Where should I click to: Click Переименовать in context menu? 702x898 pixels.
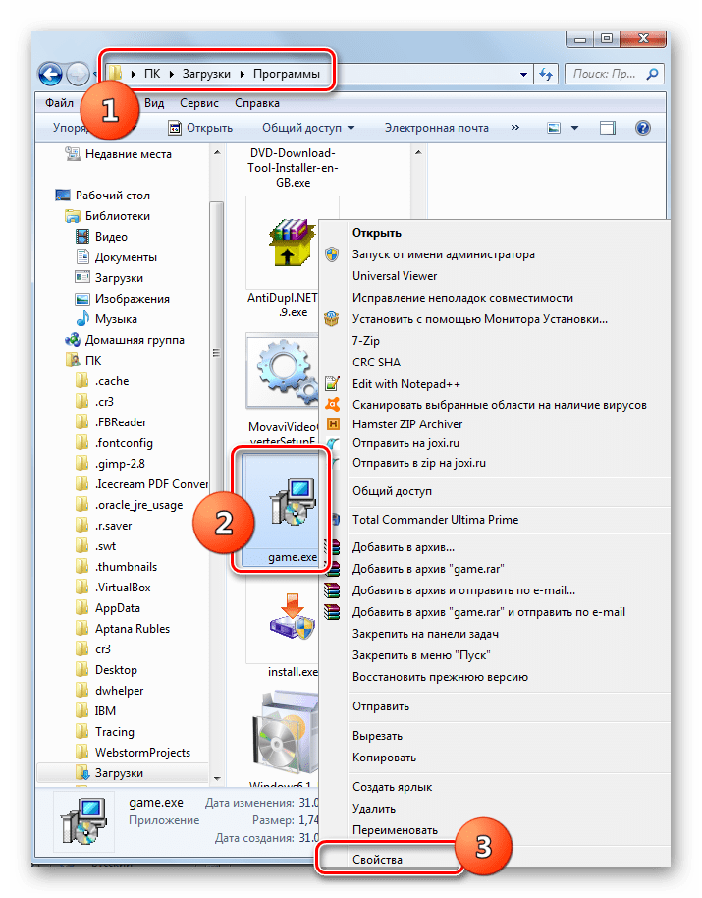pos(395,830)
